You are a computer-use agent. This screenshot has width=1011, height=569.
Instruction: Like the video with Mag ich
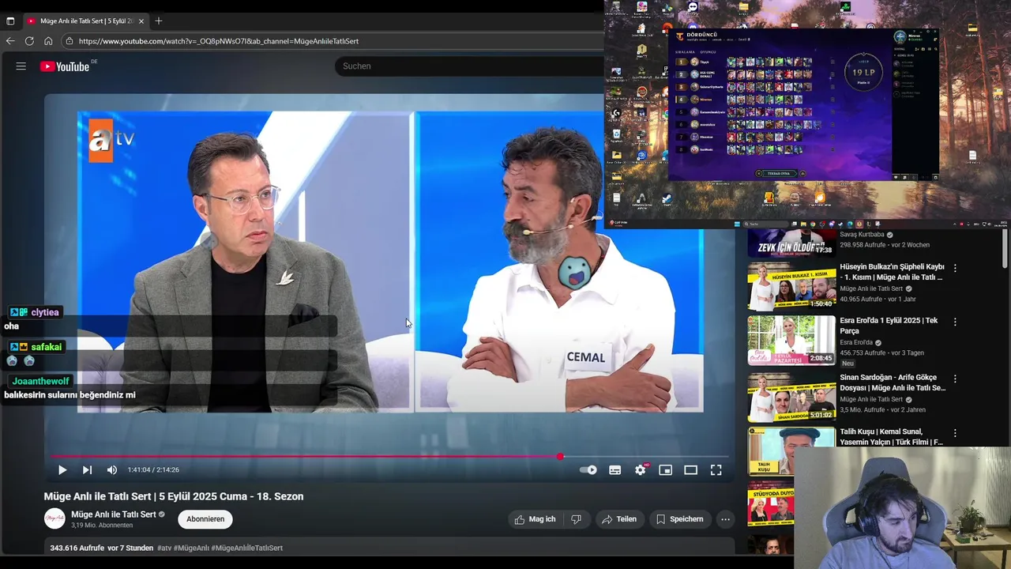[x=535, y=519]
